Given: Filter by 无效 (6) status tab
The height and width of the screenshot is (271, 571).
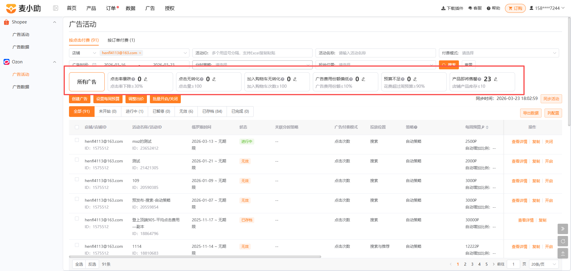Looking at the screenshot, I should 186,111.
